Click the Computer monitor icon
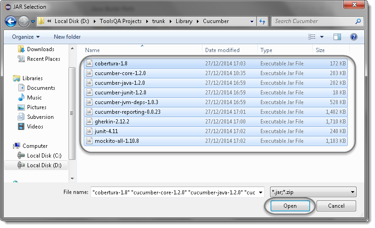This screenshot has width=375, height=228. 17,146
